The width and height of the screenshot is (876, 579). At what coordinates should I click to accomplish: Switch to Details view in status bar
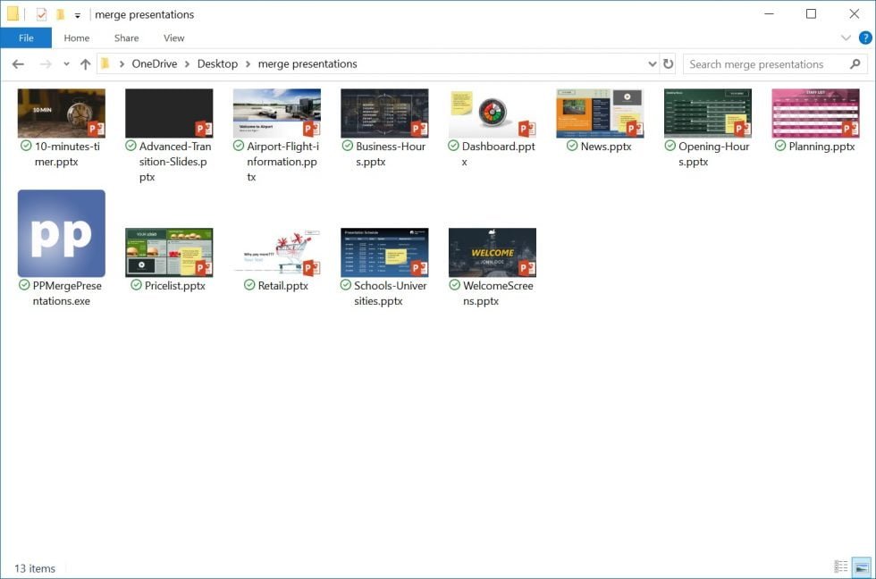(x=841, y=567)
